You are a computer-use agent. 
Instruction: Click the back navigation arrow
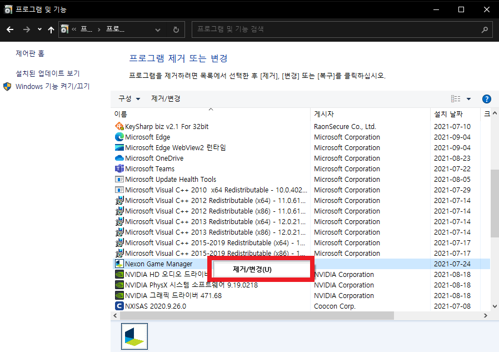tap(10, 29)
